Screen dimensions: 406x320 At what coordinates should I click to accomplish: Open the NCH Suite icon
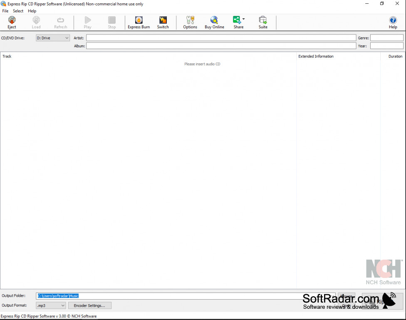[x=263, y=22]
